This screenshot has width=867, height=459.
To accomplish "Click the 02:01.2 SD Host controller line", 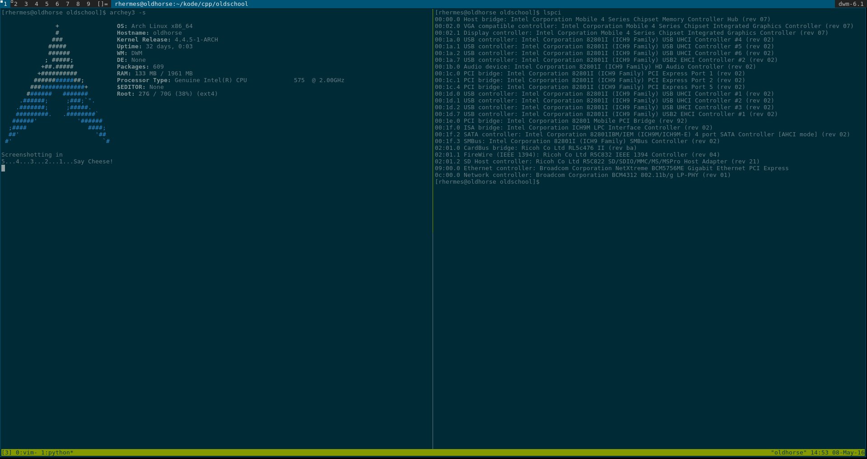I will [x=597, y=162].
